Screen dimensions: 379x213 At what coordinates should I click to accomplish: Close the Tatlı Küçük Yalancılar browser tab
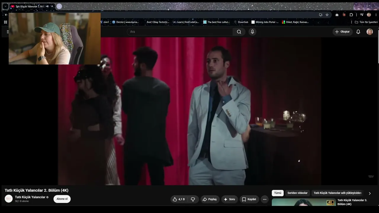point(52,6)
